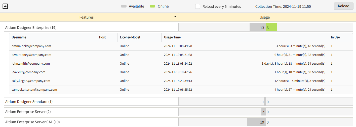The width and height of the screenshot is (356, 127).
Task: Enable the Reload every 5 minutes checkbox
Action: (198, 7)
